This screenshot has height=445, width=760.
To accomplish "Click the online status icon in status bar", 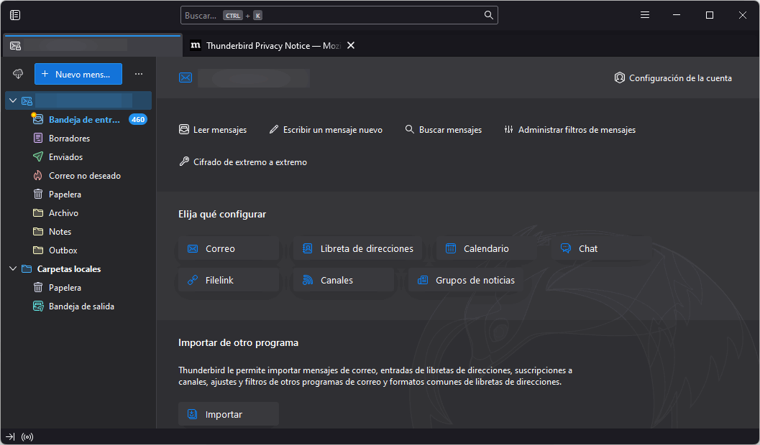I will 28,436.
